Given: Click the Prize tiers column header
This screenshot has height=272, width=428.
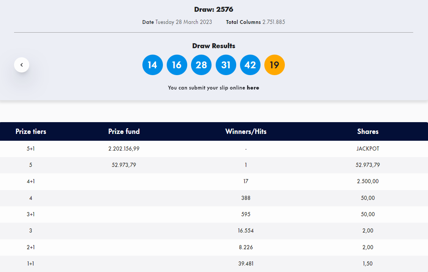Looking at the screenshot, I should click(31, 132).
